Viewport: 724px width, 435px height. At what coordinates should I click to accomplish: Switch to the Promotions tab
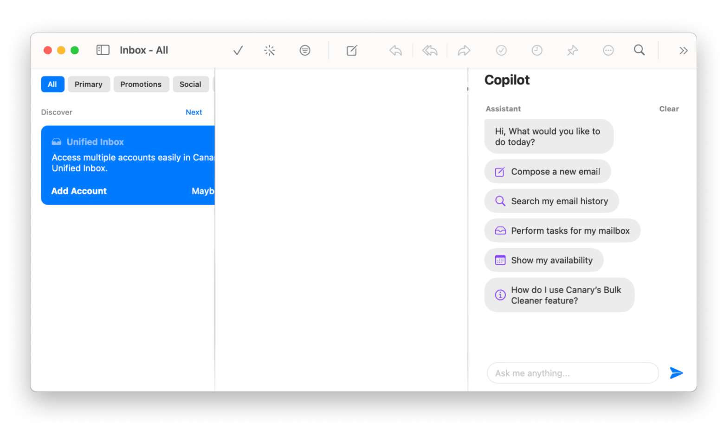(x=141, y=84)
